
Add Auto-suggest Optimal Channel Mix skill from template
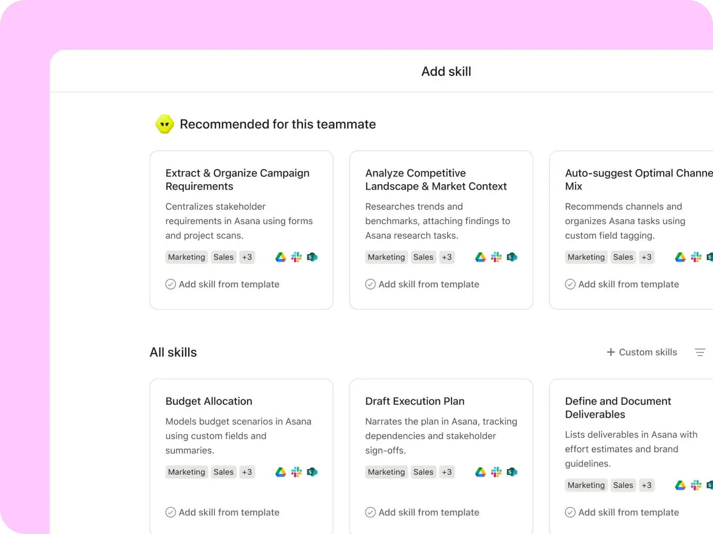click(622, 284)
